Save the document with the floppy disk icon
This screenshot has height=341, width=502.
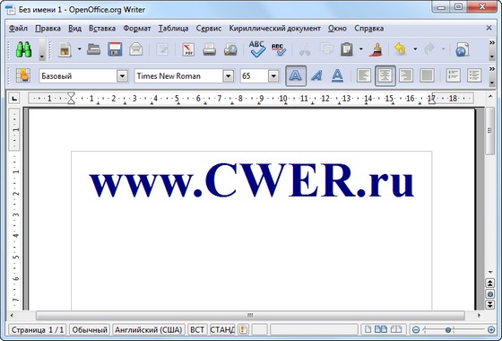115,49
